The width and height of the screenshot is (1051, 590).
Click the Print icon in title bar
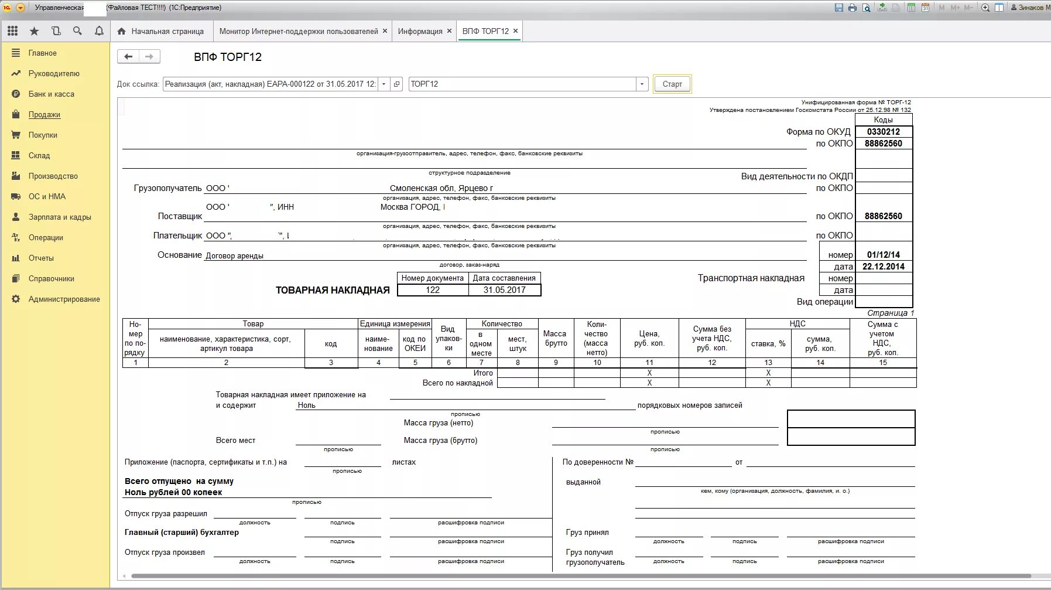853,8
